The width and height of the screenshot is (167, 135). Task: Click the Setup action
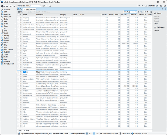tap(156, 23)
